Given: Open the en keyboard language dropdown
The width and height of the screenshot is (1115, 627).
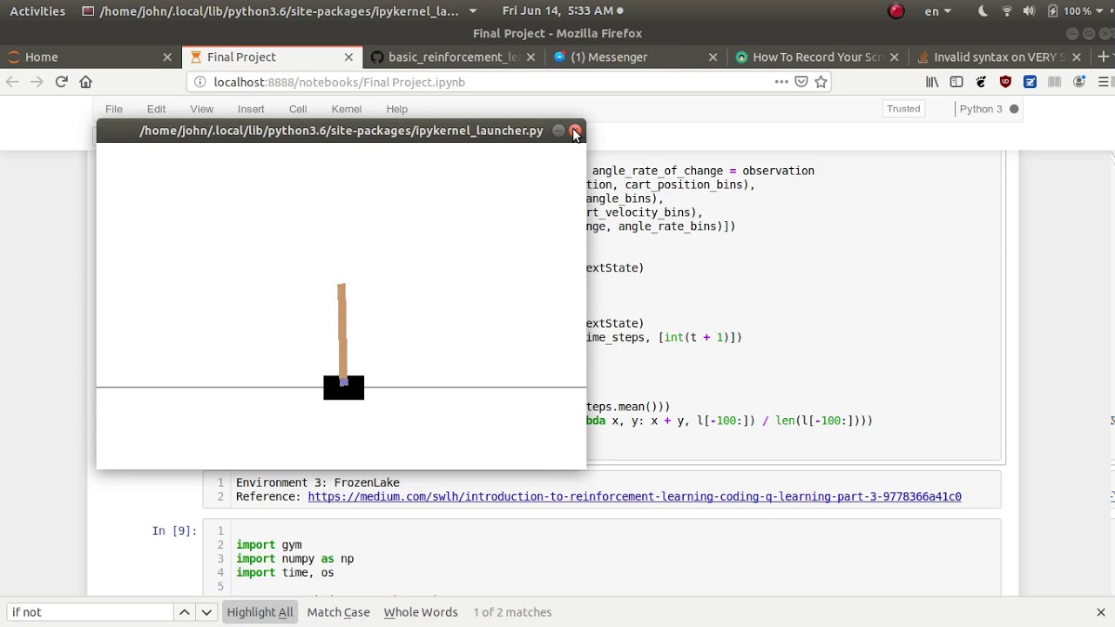Looking at the screenshot, I should click(x=937, y=10).
